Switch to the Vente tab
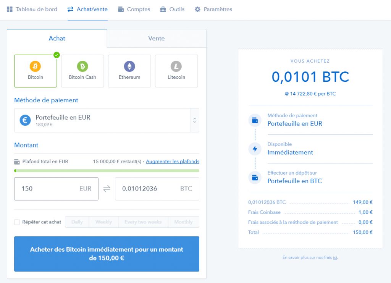The height and width of the screenshot is (283, 391). 156,39
